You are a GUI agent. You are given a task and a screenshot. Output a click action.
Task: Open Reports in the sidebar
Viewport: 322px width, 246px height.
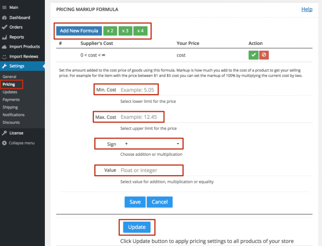[17, 37]
